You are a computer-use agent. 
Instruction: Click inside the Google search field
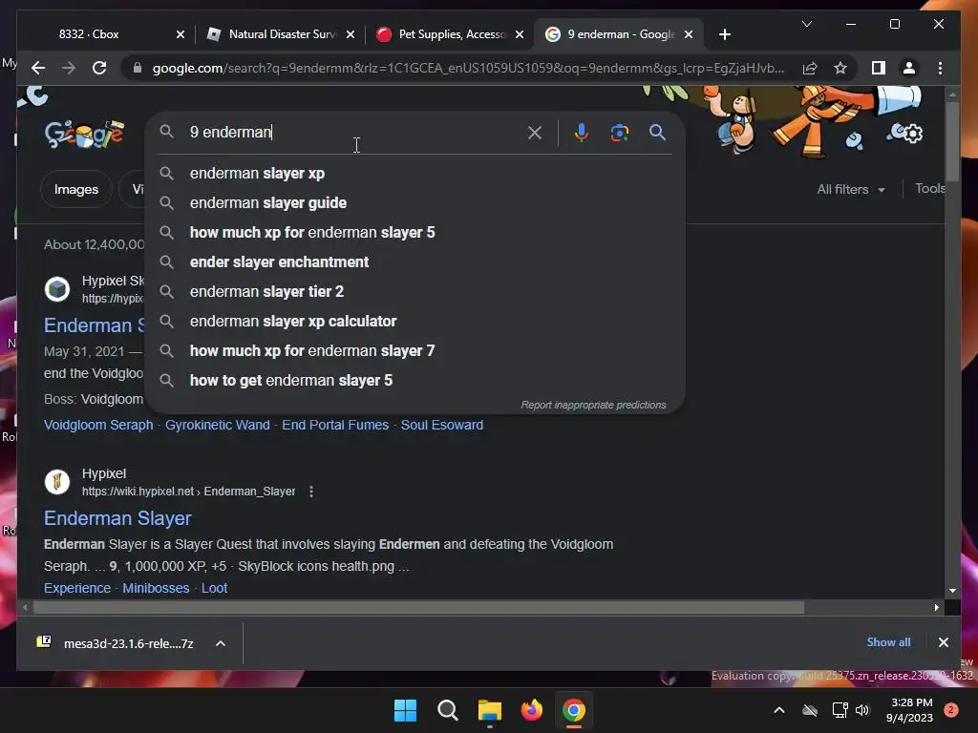coord(355,132)
